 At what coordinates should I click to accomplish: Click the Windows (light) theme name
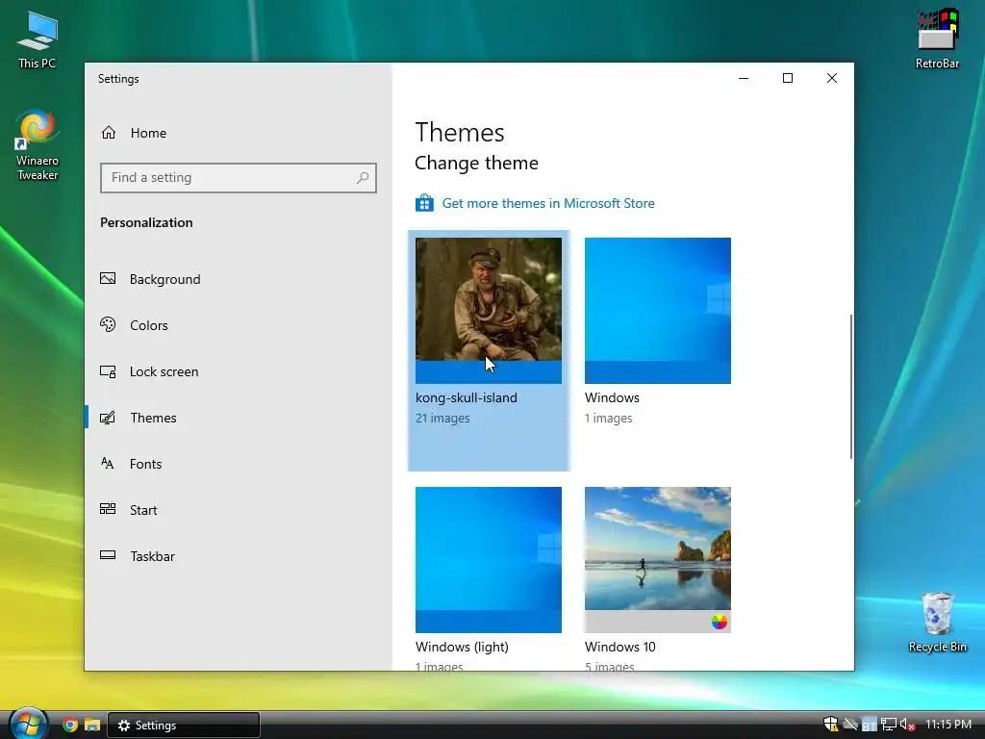point(462,647)
